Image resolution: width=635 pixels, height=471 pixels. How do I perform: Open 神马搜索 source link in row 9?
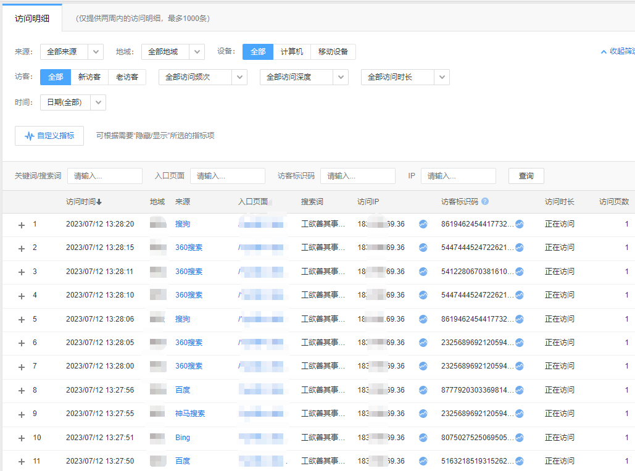coord(190,414)
